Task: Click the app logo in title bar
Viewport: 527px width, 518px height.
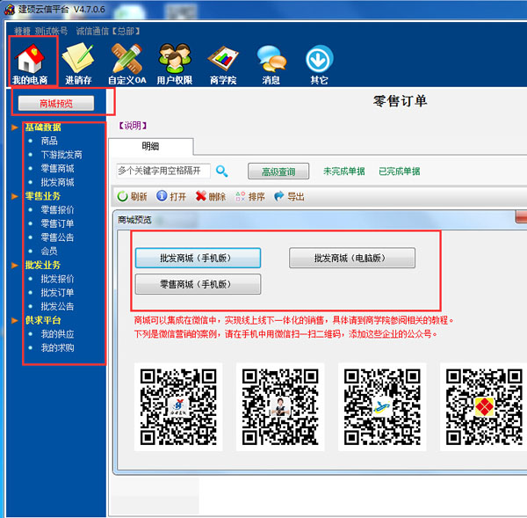Action: tap(9, 9)
